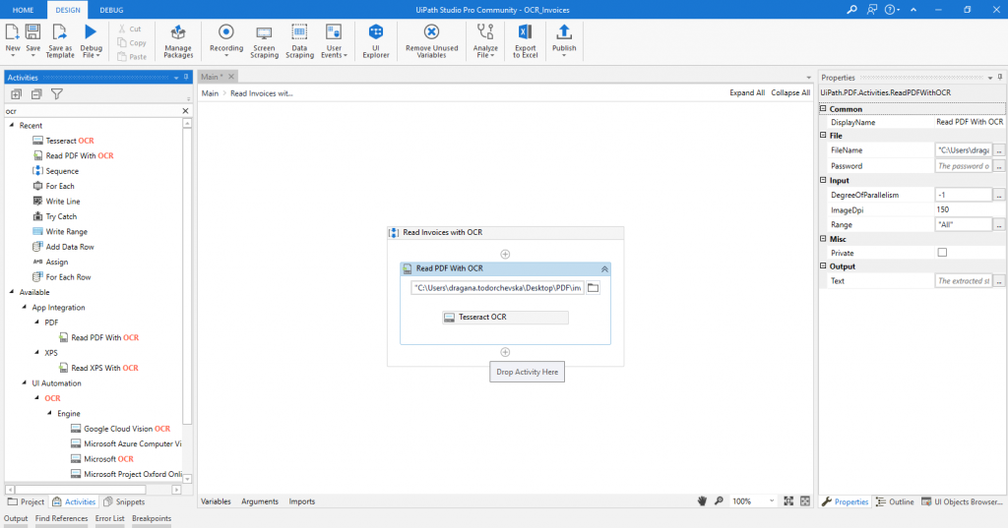This screenshot has width=1008, height=528.
Task: Save the current project
Action: click(x=32, y=32)
